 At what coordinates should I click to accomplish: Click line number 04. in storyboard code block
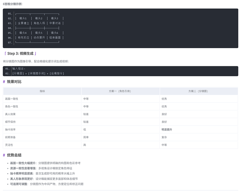10,28
